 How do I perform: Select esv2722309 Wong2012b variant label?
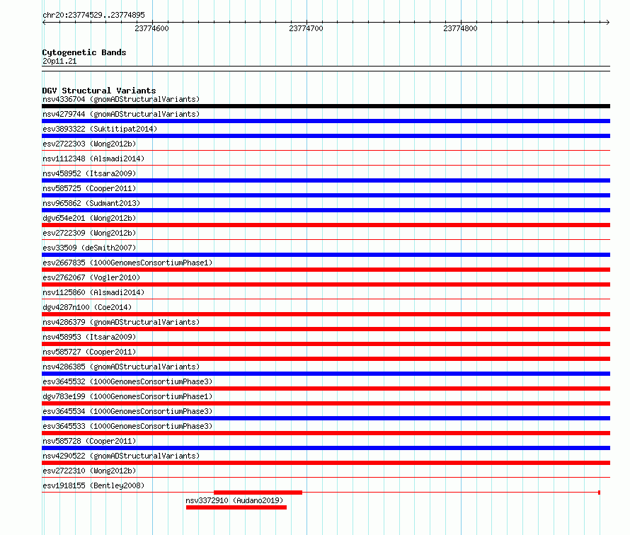tap(89, 233)
